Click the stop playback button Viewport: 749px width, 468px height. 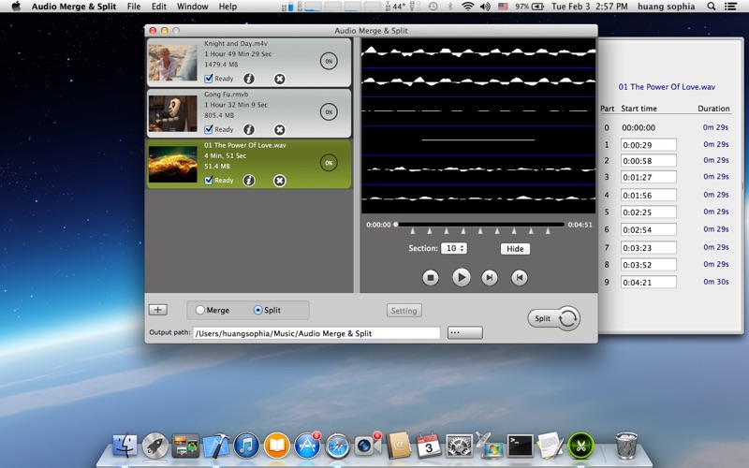click(x=431, y=277)
